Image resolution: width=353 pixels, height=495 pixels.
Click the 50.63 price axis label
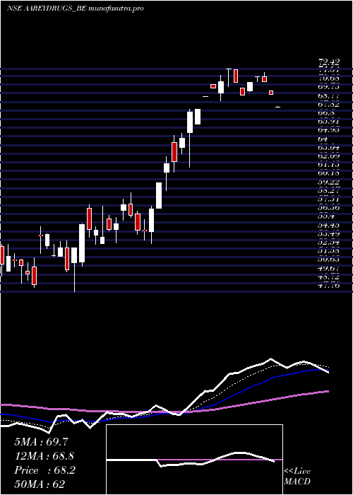[329, 260]
